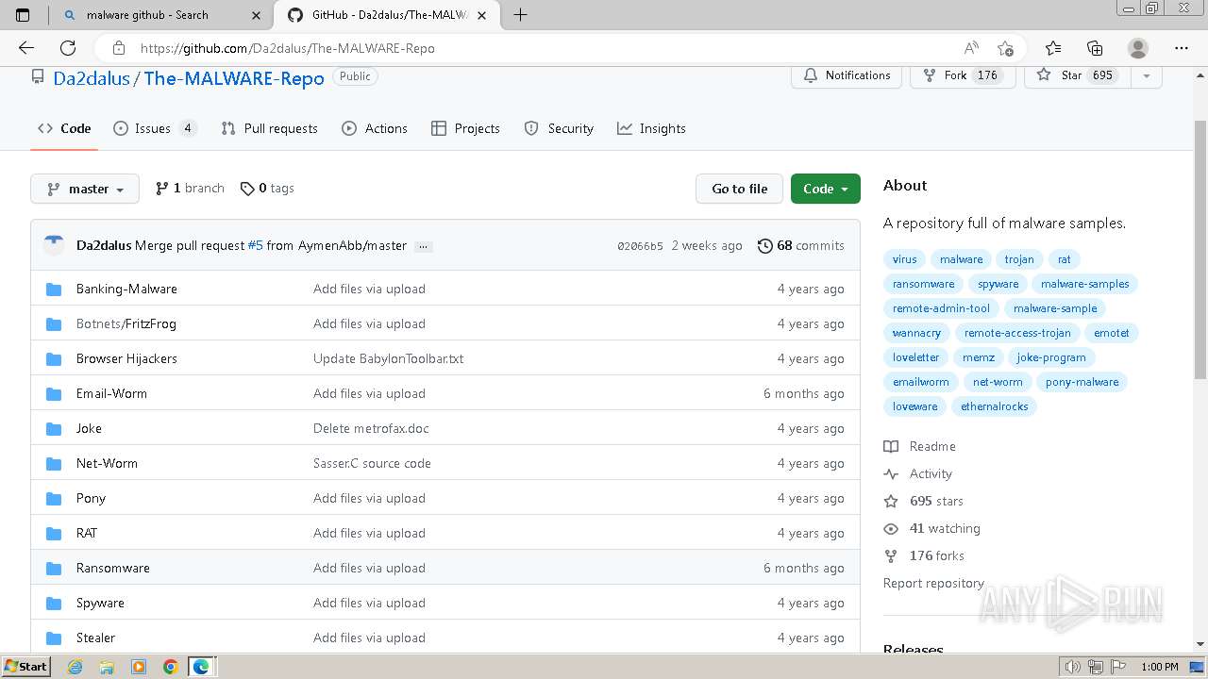This screenshot has width=1208, height=679.
Task: Open Chrome from the taskbar
Action: coord(170,667)
